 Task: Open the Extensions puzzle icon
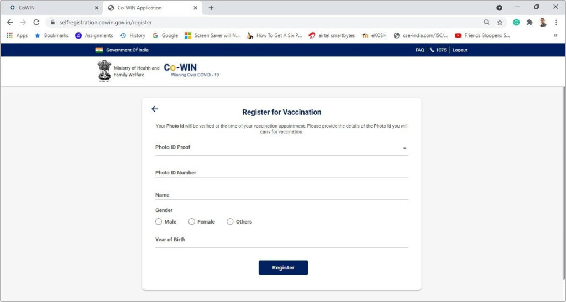pos(530,22)
